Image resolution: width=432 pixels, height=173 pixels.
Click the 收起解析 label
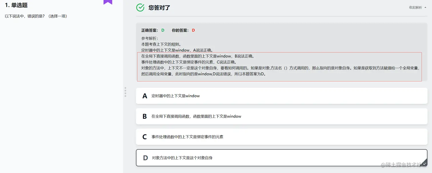(x=415, y=7)
